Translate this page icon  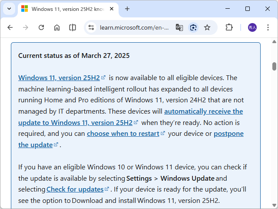[179, 27]
